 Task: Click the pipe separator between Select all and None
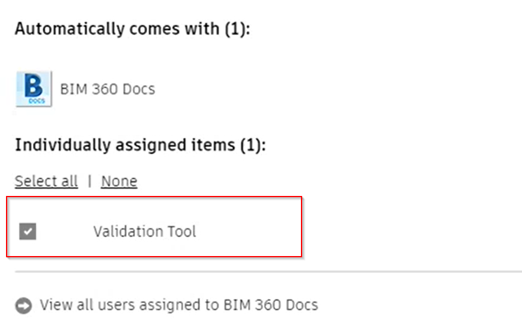point(90,181)
